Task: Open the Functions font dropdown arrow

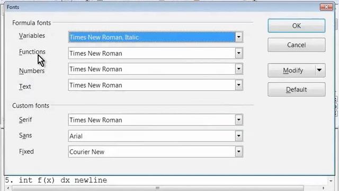Action: pyautogui.click(x=239, y=53)
